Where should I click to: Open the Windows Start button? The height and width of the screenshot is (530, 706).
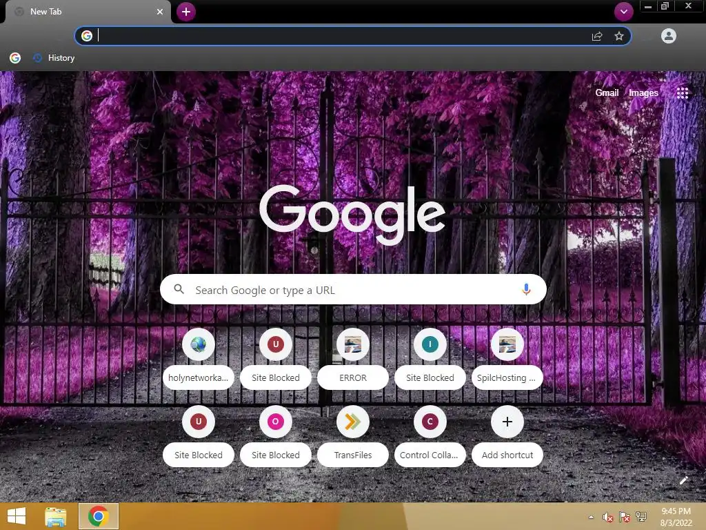click(x=17, y=516)
